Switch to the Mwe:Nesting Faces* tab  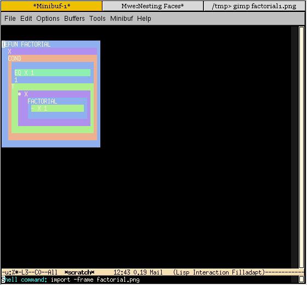(x=153, y=6)
